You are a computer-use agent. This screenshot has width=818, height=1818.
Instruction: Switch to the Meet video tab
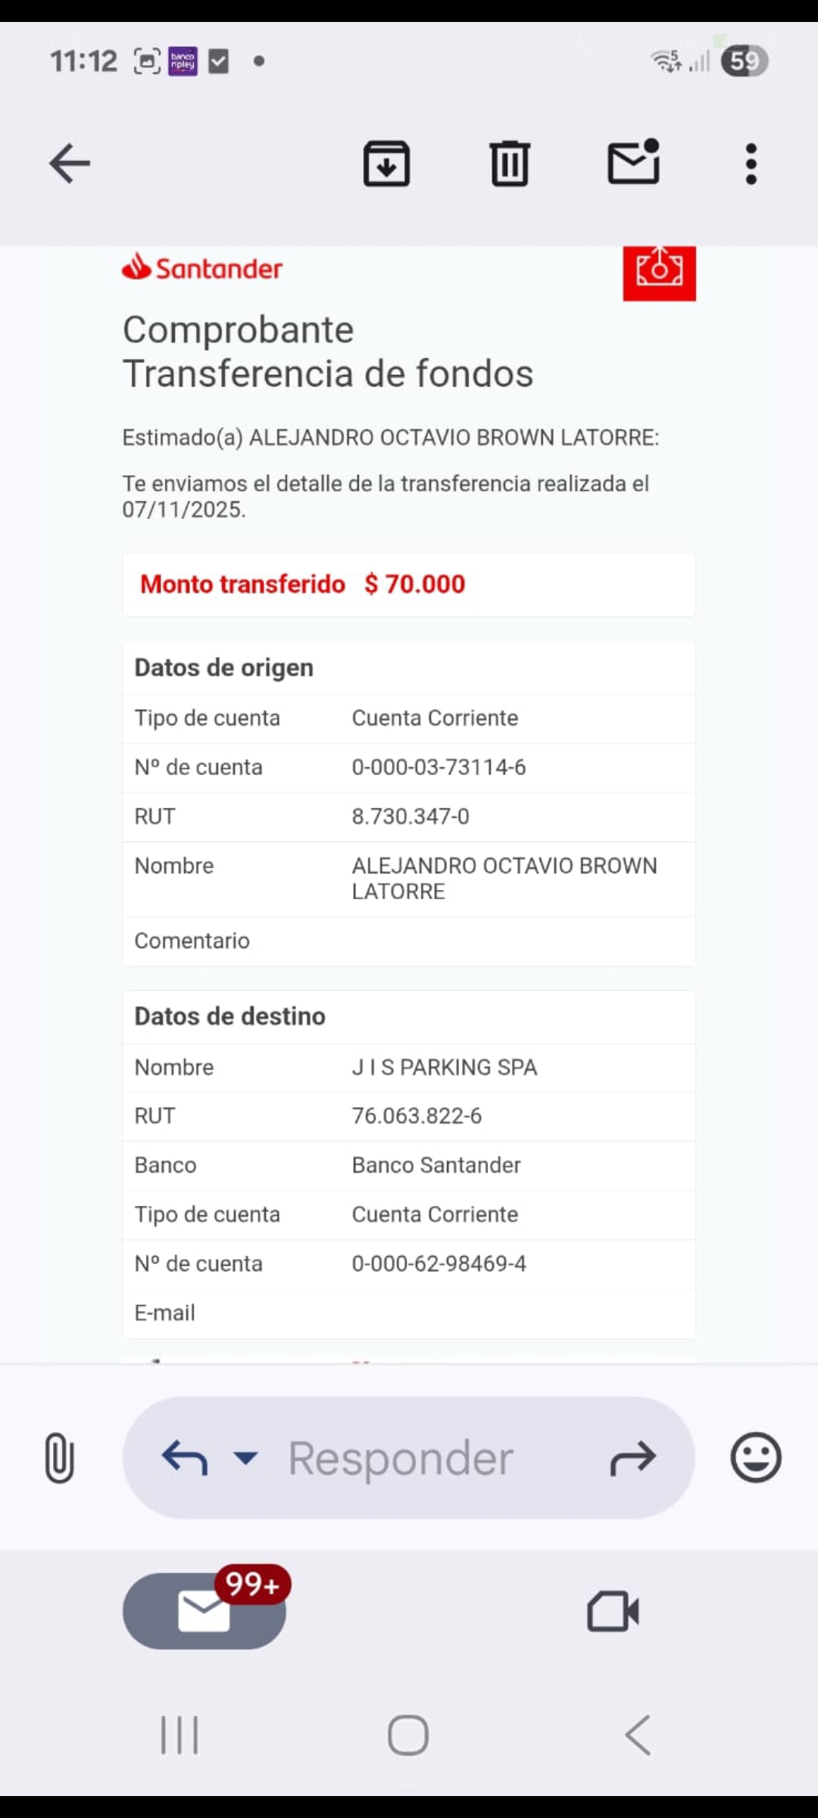click(x=613, y=1610)
